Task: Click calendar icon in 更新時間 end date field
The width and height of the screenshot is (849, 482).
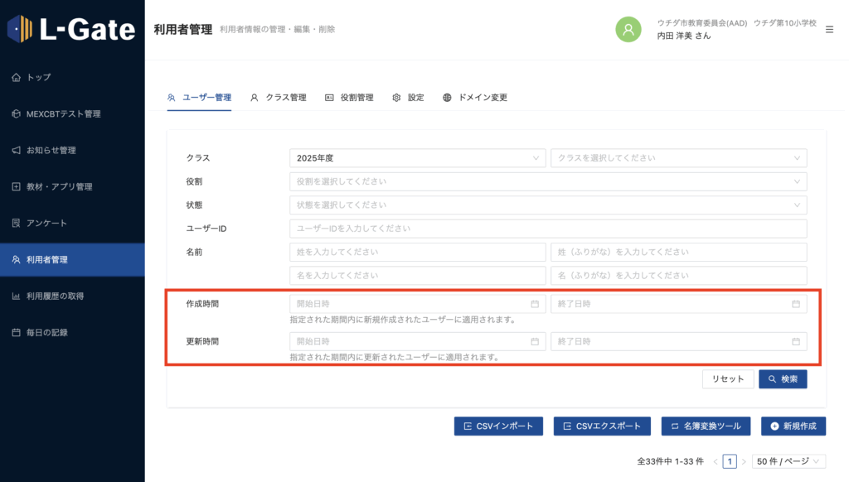Action: tap(796, 341)
